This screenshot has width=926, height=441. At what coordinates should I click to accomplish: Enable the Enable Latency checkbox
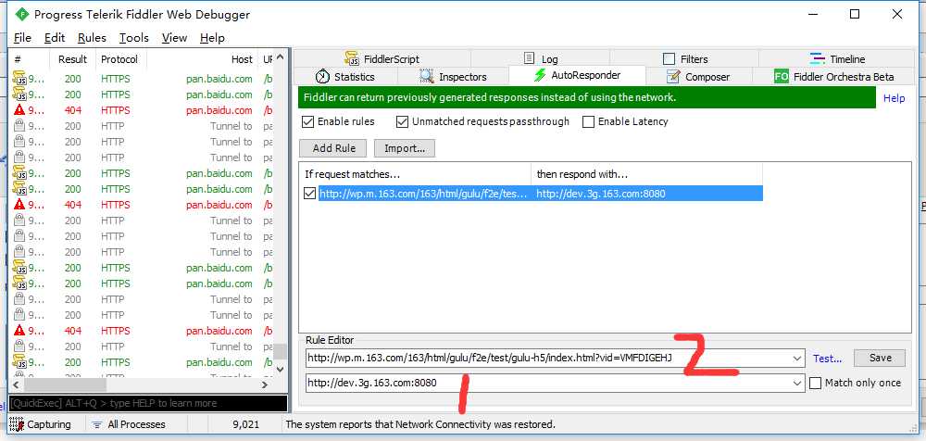point(588,121)
